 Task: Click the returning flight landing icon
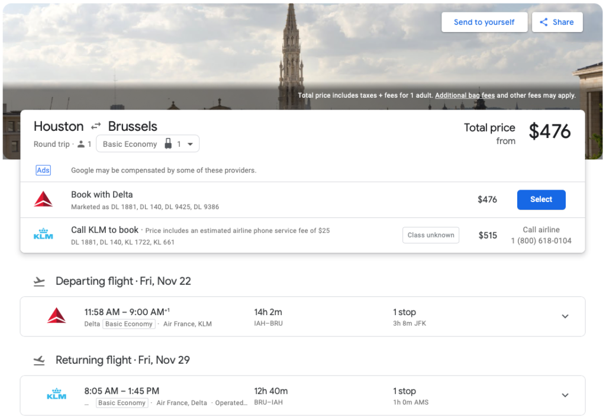tap(39, 360)
